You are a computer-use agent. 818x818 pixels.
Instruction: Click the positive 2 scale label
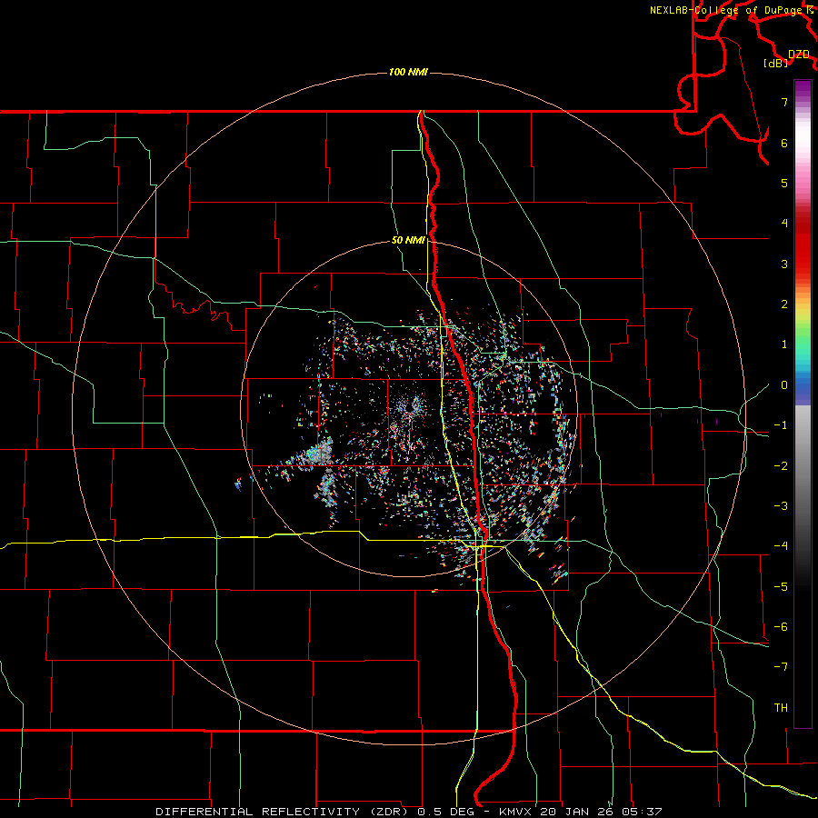pos(784,304)
